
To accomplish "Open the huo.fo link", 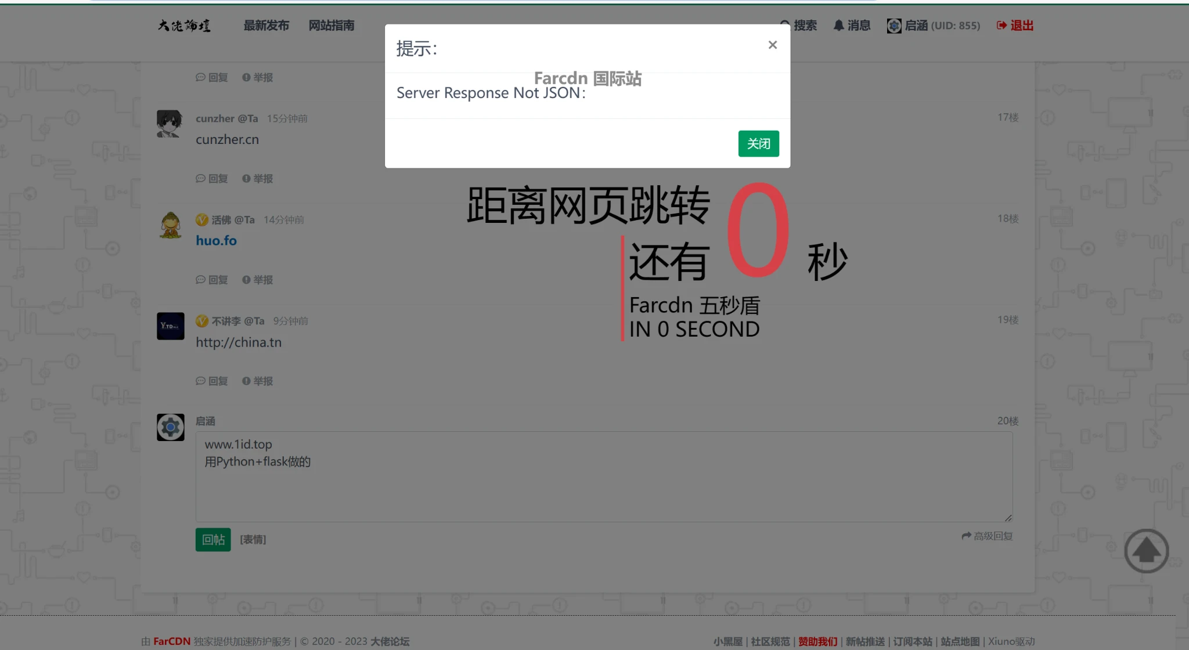I will pyautogui.click(x=216, y=240).
